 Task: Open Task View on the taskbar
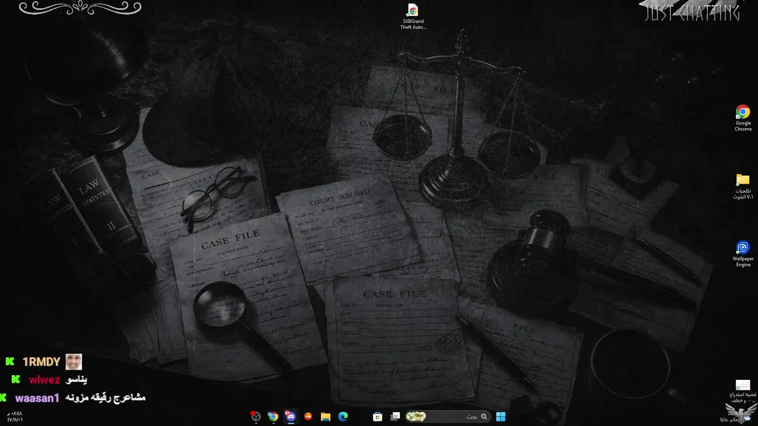[395, 417]
